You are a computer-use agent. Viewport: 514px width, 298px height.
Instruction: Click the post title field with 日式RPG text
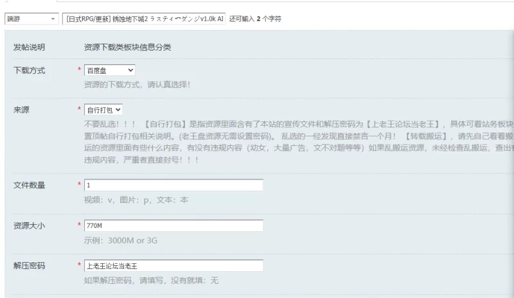(x=143, y=19)
